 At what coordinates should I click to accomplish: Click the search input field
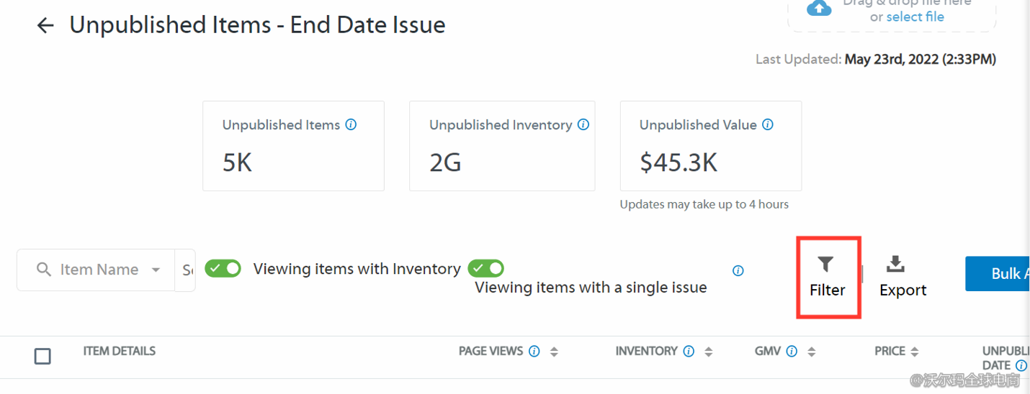(187, 270)
